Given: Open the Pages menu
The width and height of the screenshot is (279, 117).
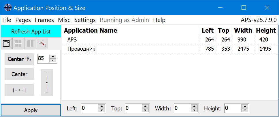Looking at the screenshot, I should pyautogui.click(x=23, y=20).
